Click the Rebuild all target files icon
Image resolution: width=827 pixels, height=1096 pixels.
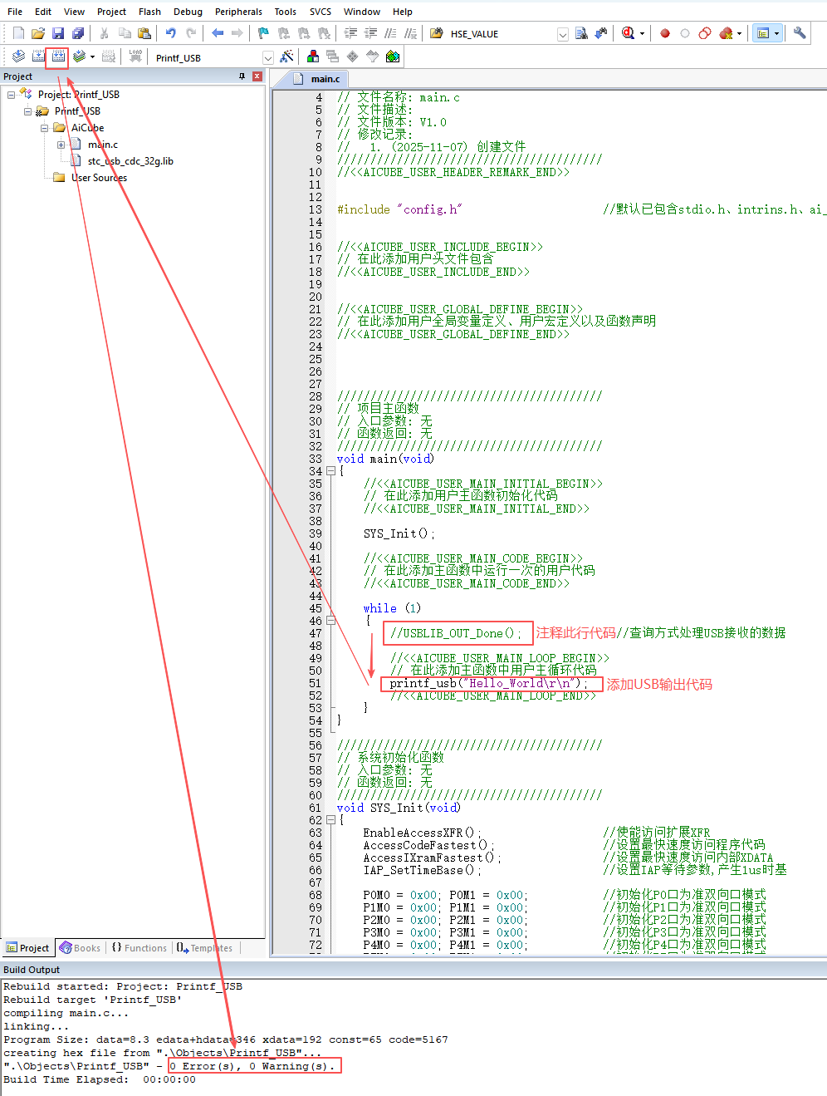[x=57, y=57]
